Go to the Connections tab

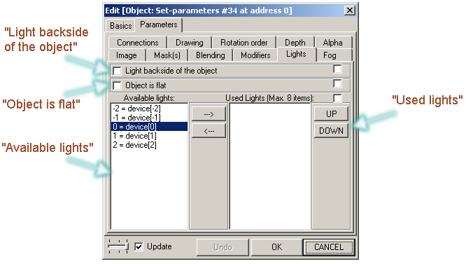tap(138, 43)
